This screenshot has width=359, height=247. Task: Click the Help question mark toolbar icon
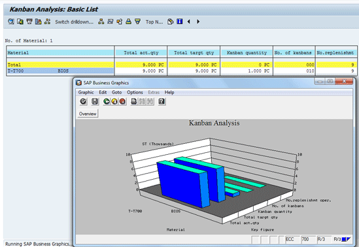click(162, 101)
